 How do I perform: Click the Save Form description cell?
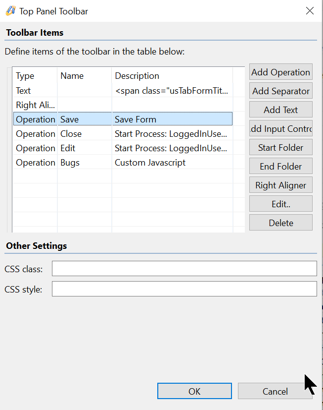pyautogui.click(x=172, y=119)
